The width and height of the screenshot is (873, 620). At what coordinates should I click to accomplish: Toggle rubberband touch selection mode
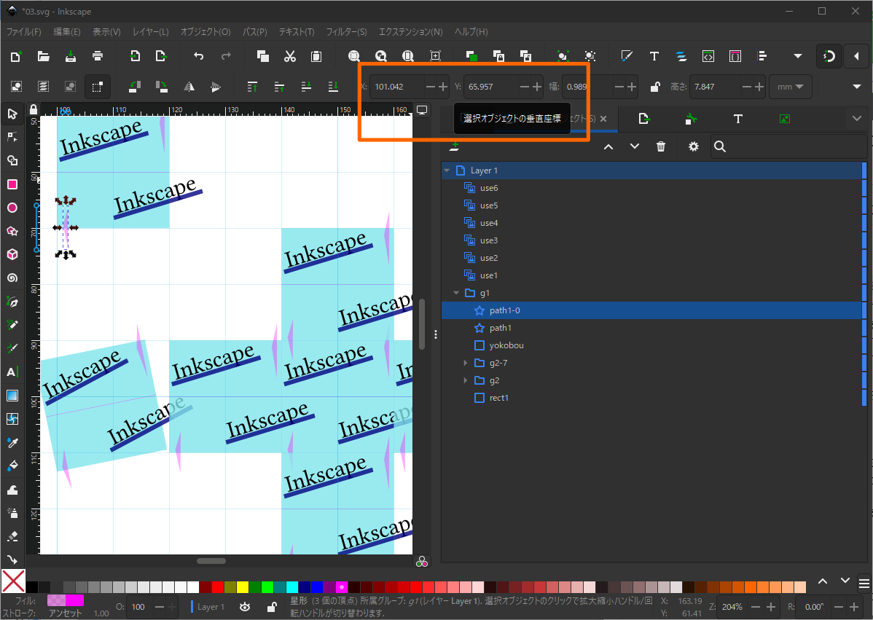(98, 87)
